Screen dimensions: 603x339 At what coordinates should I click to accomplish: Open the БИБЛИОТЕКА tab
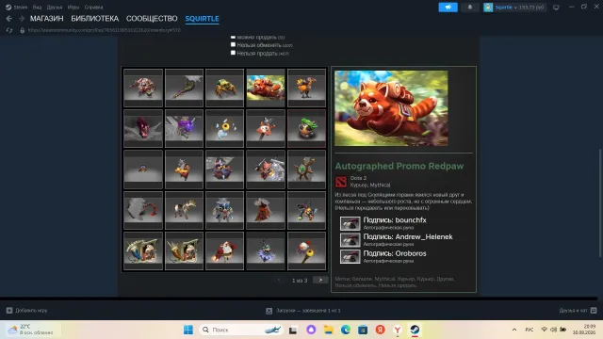pyautogui.click(x=94, y=19)
